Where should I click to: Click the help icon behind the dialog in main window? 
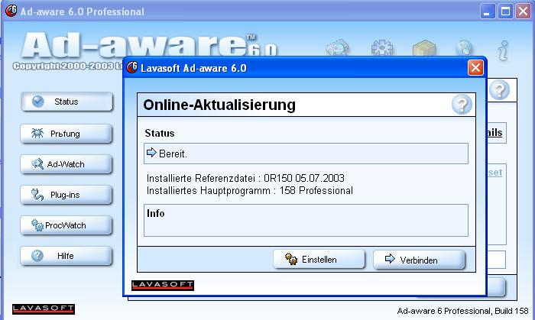(499, 90)
